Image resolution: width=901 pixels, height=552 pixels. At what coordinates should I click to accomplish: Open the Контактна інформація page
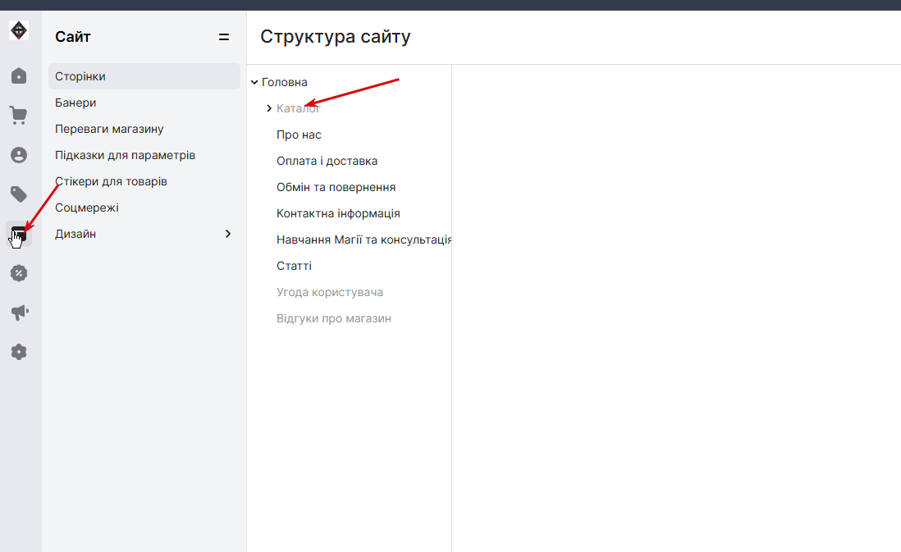point(338,214)
